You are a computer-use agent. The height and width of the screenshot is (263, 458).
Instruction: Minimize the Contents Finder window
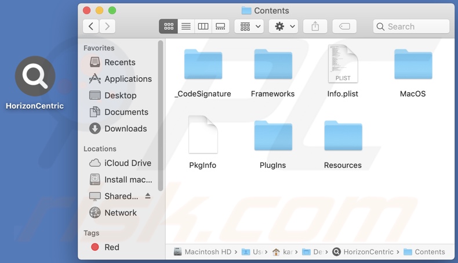click(100, 10)
